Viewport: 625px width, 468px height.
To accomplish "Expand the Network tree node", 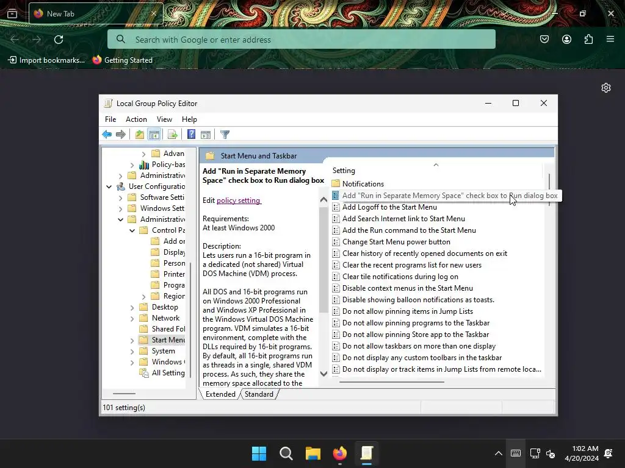I will (132, 318).
